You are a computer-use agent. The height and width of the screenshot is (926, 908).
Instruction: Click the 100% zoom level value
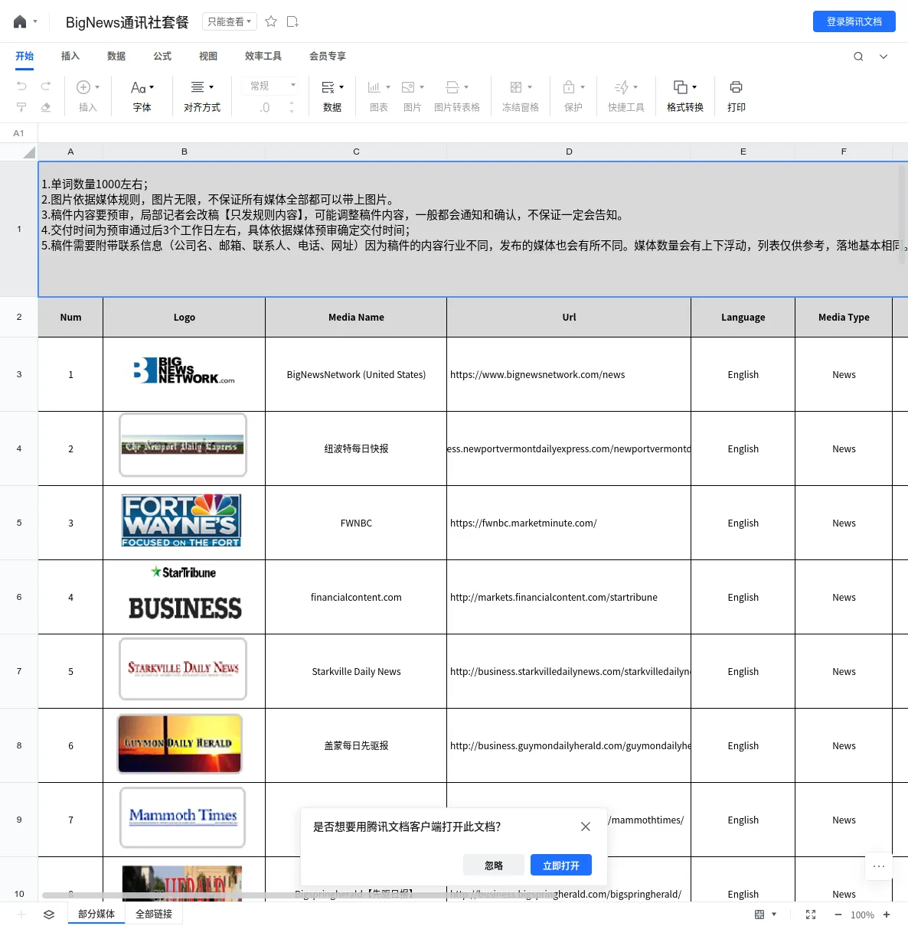(862, 915)
